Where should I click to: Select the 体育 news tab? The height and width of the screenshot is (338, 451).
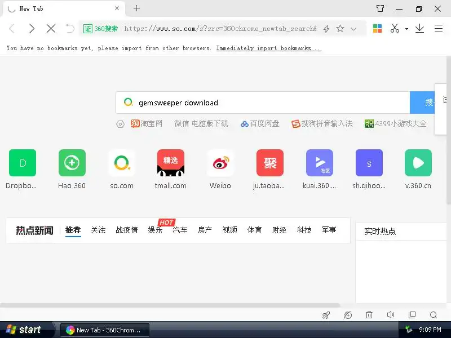pyautogui.click(x=255, y=230)
